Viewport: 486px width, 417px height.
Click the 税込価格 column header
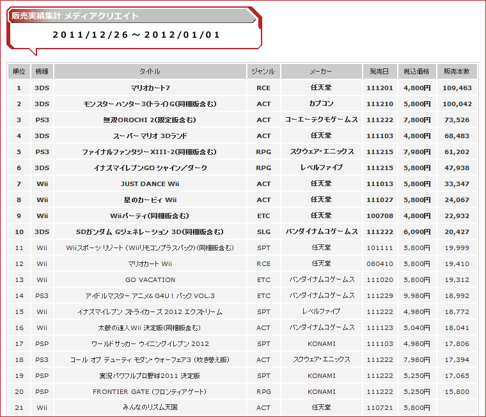coord(416,71)
